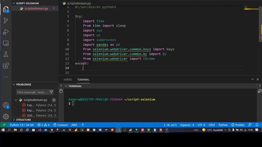Click the remote window indicator in status bar
The height and width of the screenshot is (147, 262).
(x=4, y=125)
